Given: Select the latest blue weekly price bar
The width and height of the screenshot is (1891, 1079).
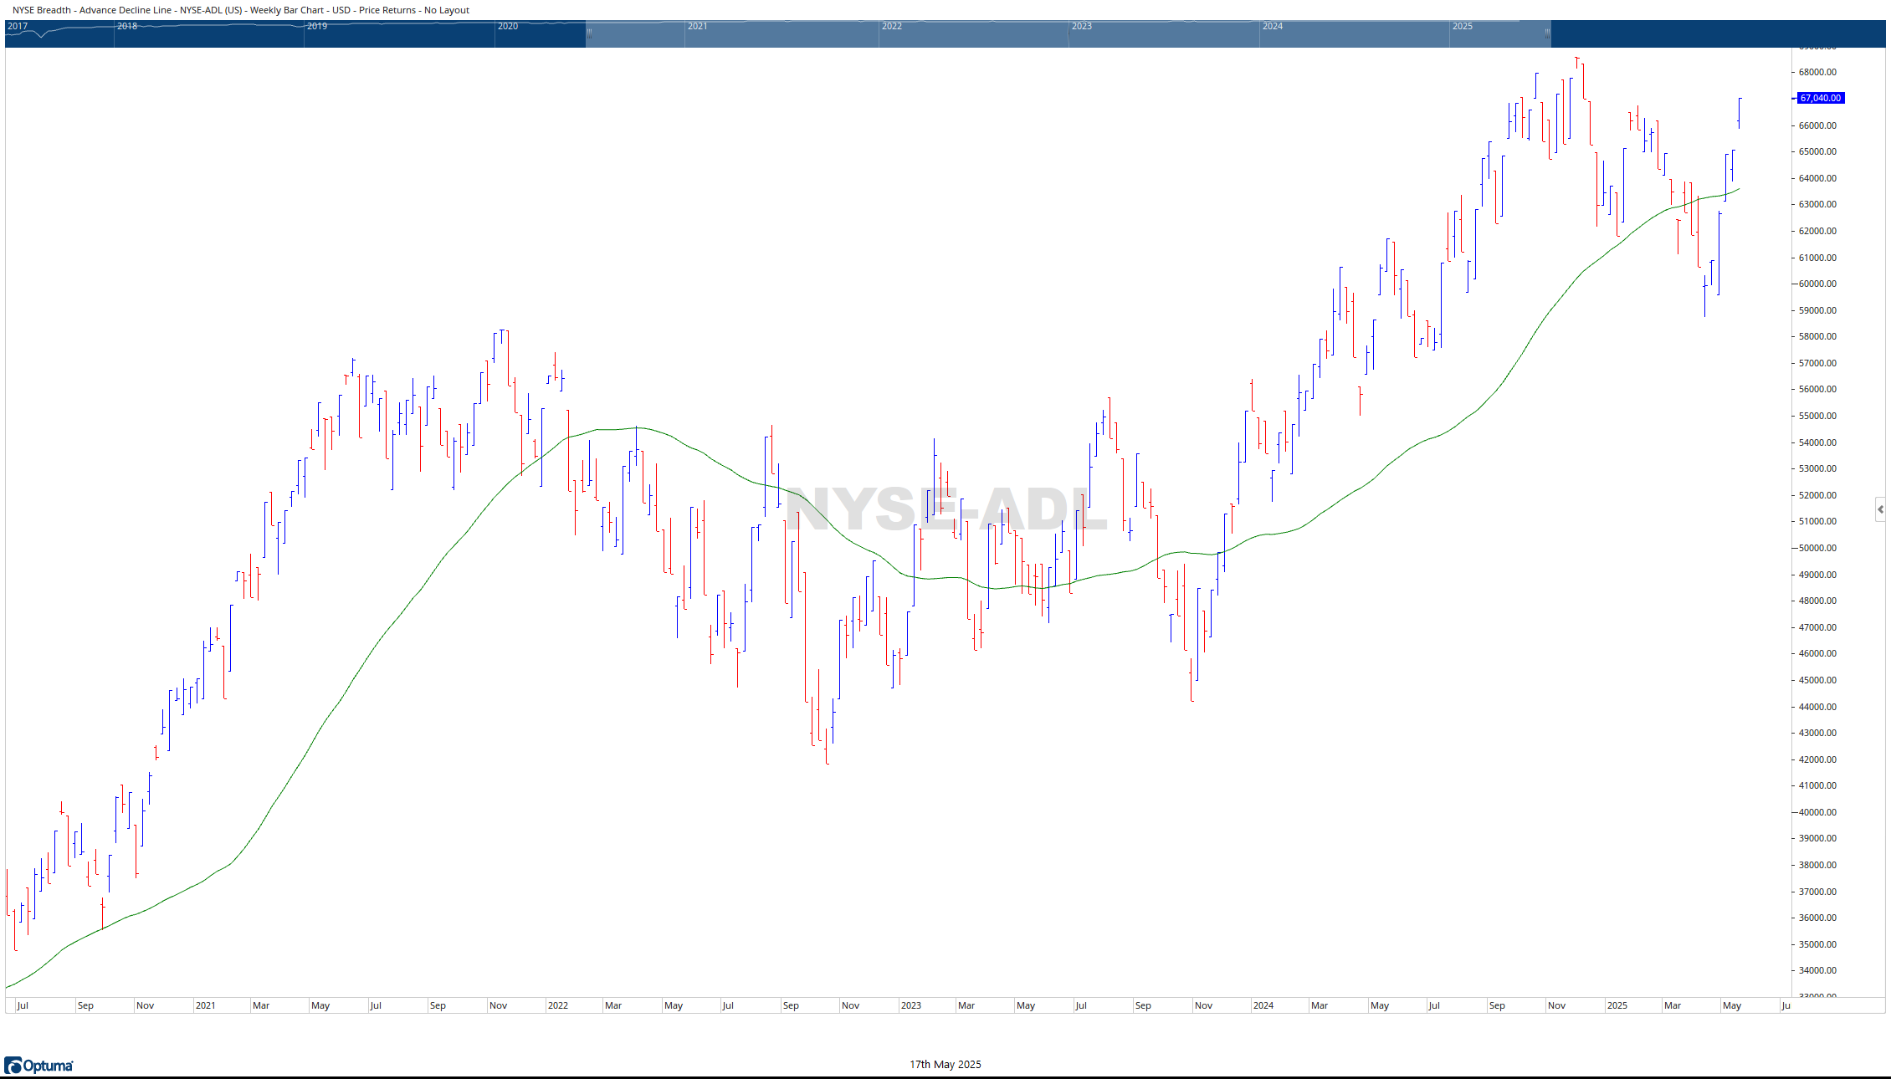Looking at the screenshot, I should click(x=1739, y=113).
